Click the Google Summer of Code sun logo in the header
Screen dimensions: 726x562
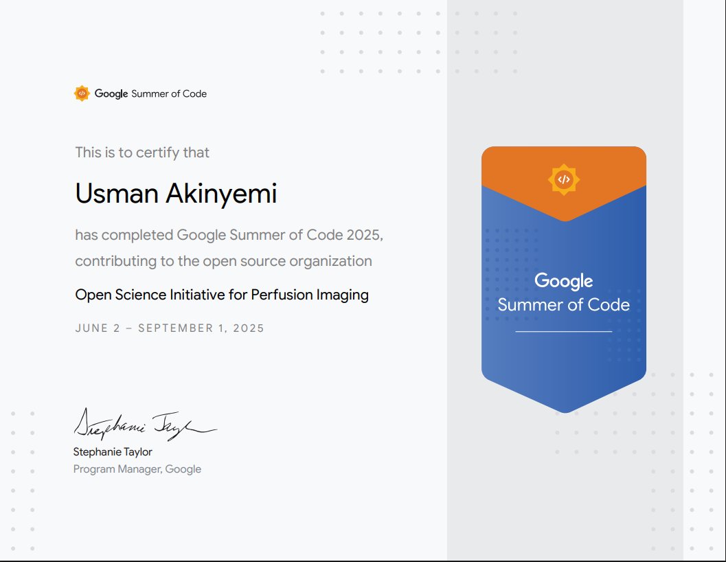click(x=82, y=93)
